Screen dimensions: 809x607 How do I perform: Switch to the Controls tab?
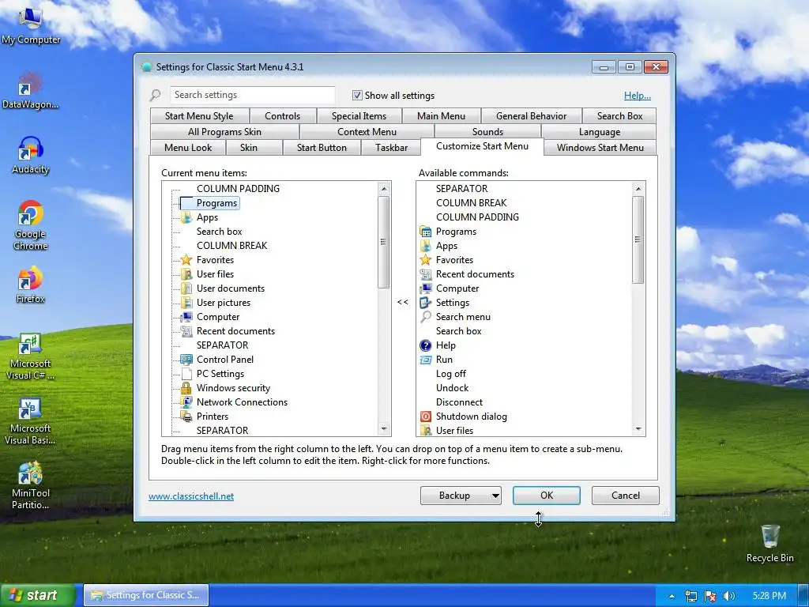[x=282, y=116]
